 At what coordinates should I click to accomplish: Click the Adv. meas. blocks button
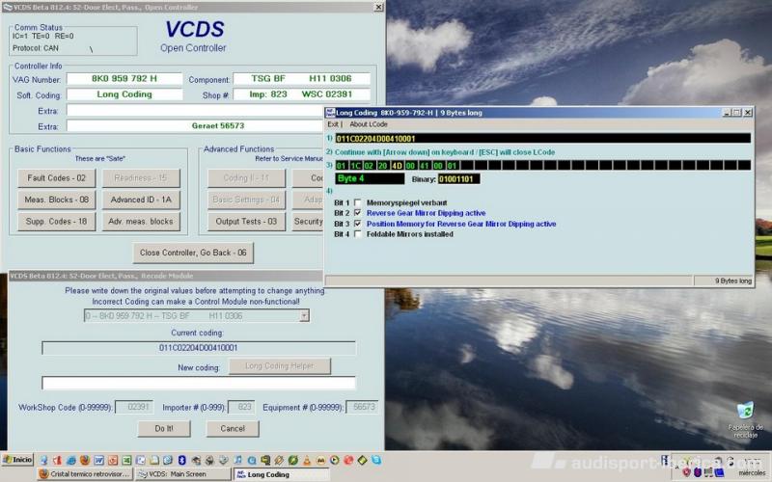pyautogui.click(x=141, y=222)
